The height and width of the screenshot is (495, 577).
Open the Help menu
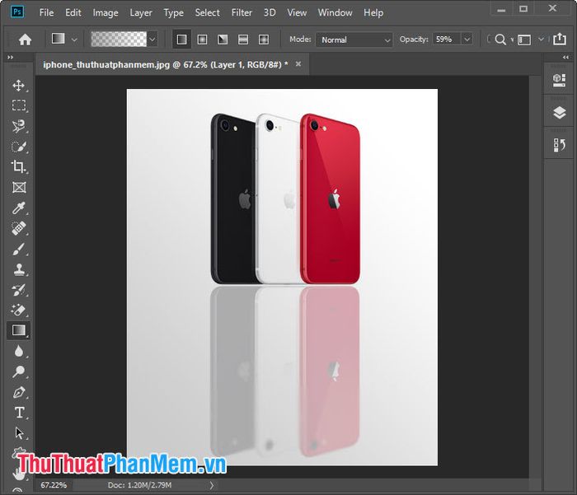tap(373, 12)
